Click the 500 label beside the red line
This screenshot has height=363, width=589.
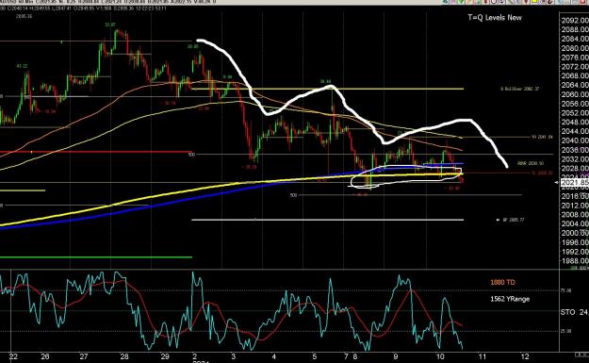click(x=191, y=155)
